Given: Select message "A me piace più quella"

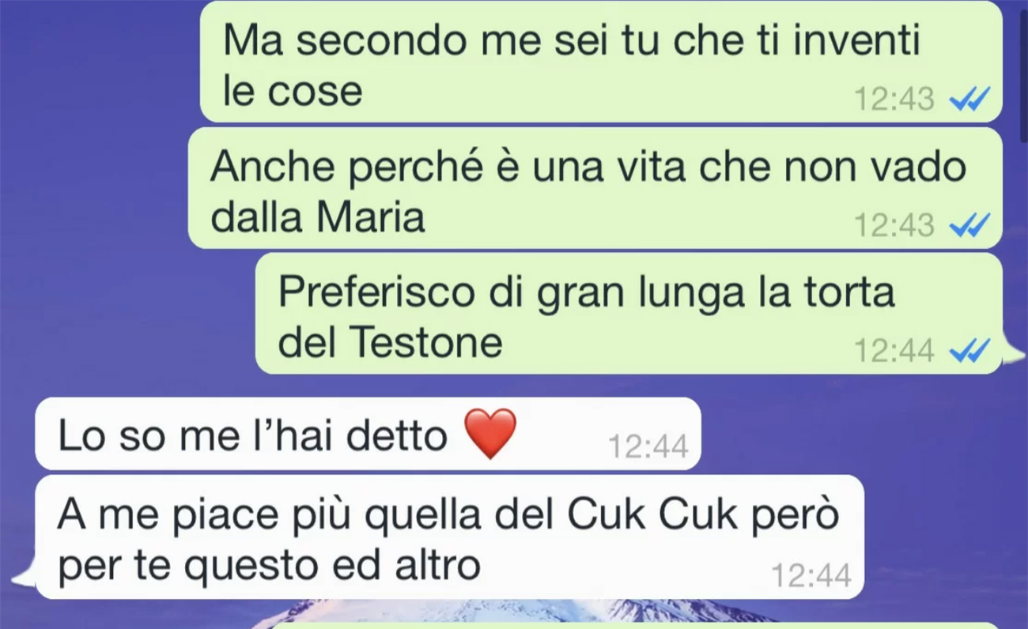Looking at the screenshot, I should (449, 537).
